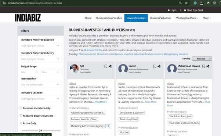This screenshot has width=221, height=136.
Task: Click Muhammad Rizwan's name heading
Action: pos(189,66)
